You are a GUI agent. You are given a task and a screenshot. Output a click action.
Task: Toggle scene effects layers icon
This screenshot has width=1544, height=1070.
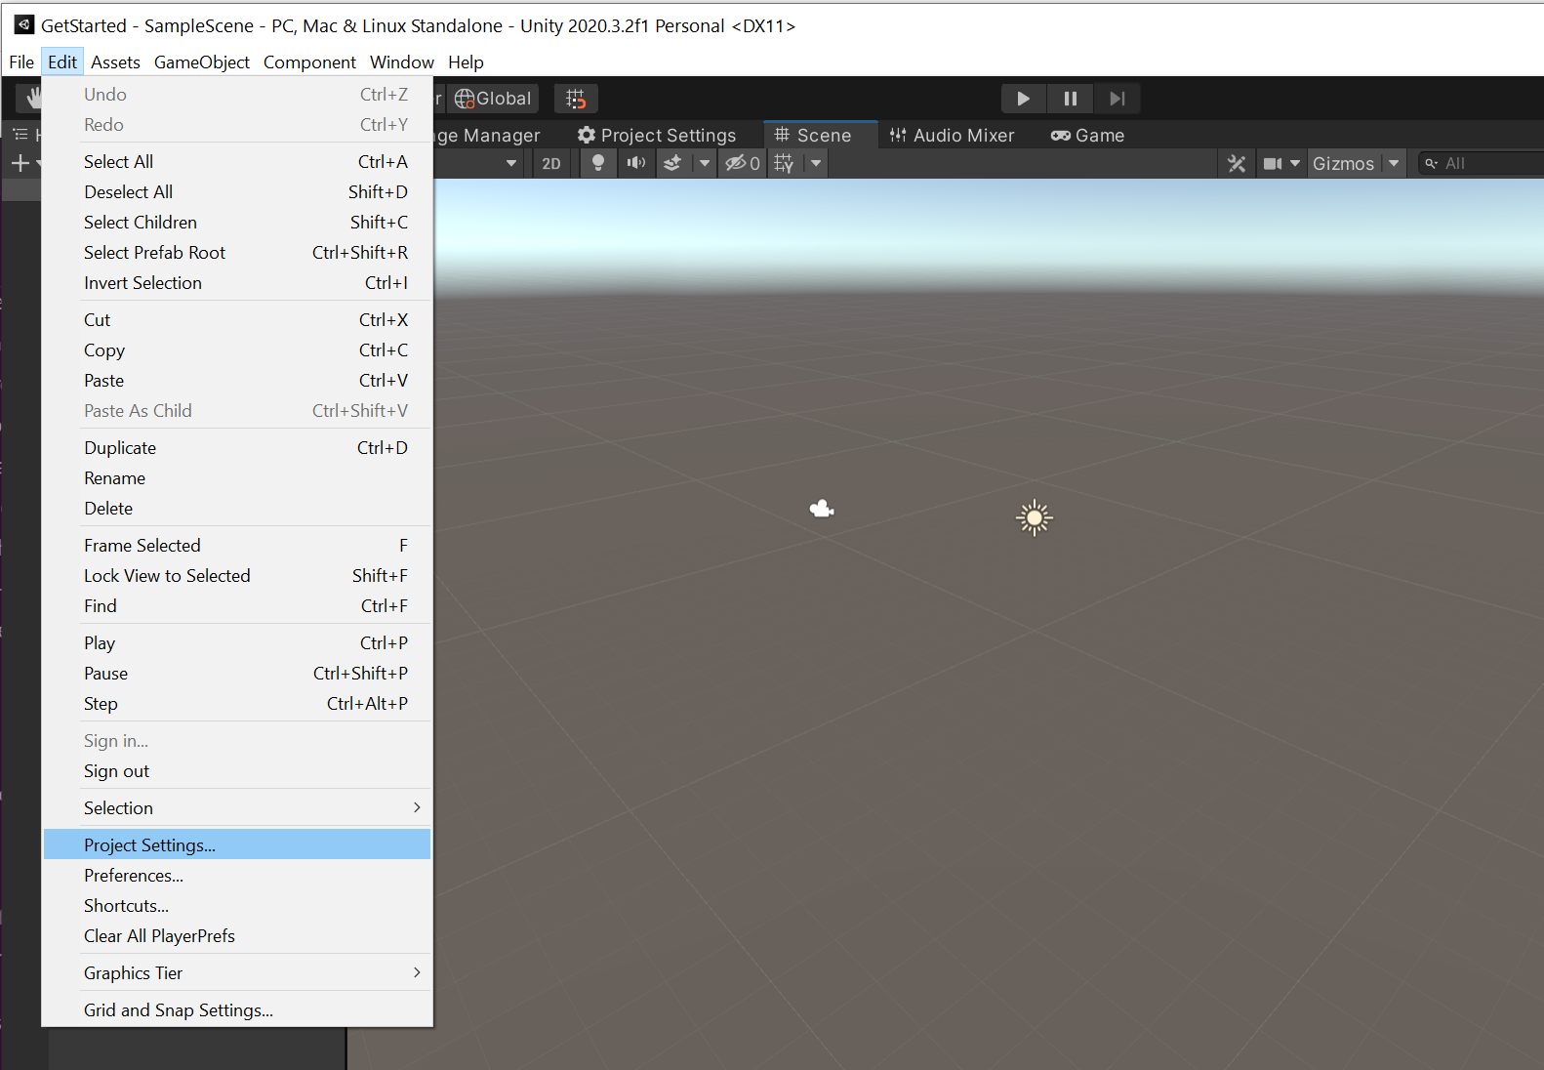pyautogui.click(x=672, y=163)
